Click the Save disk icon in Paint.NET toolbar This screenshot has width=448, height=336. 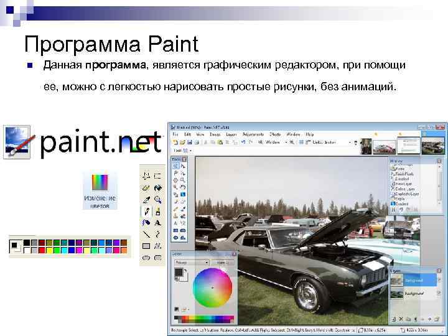pyautogui.click(x=189, y=142)
